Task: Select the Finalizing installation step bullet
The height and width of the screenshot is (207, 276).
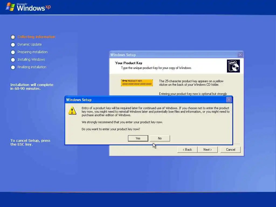Action: coord(13,67)
